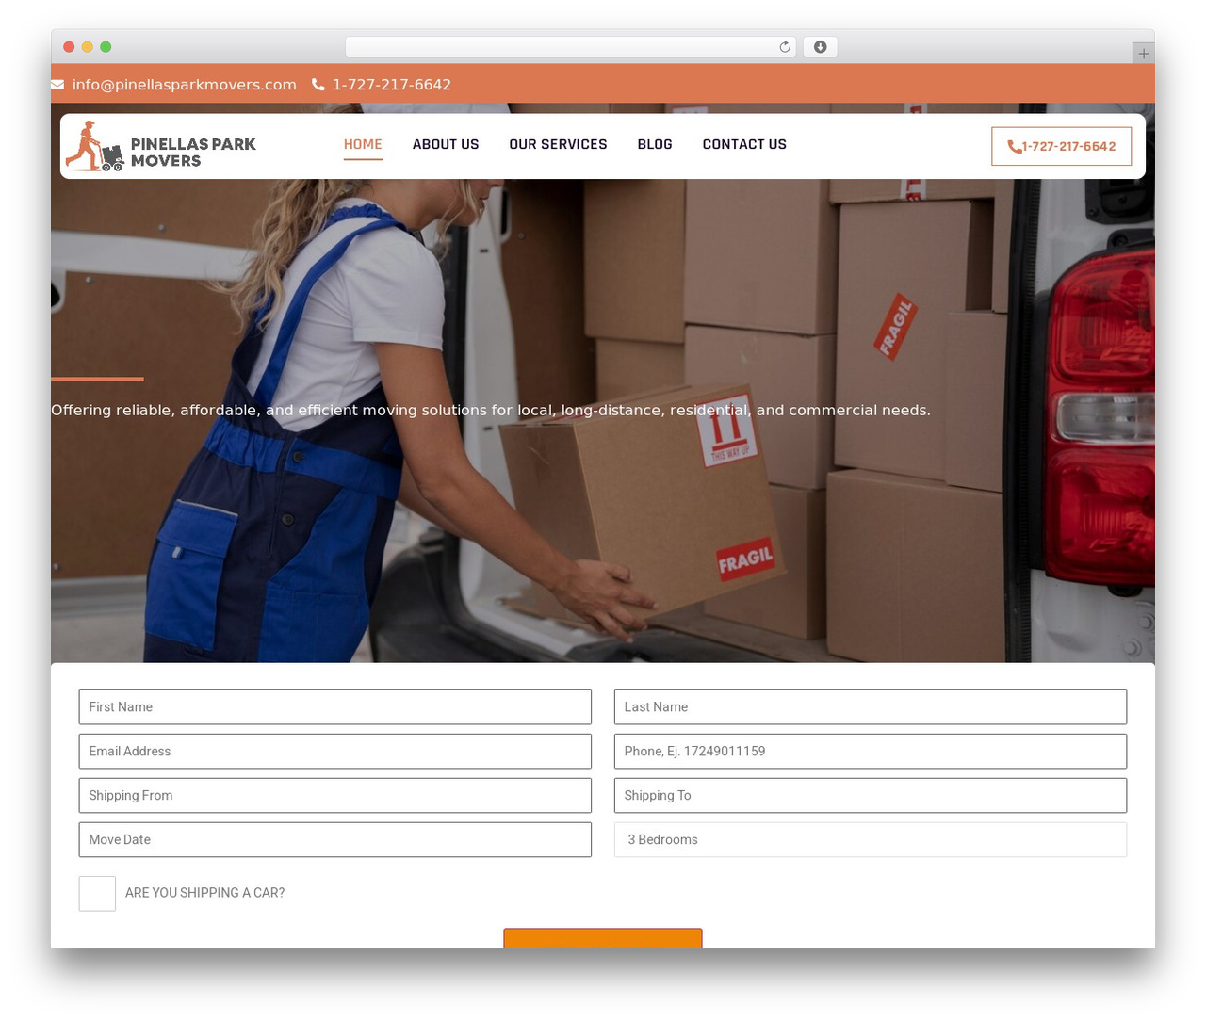Maximize the browser window with green button

pos(106,47)
